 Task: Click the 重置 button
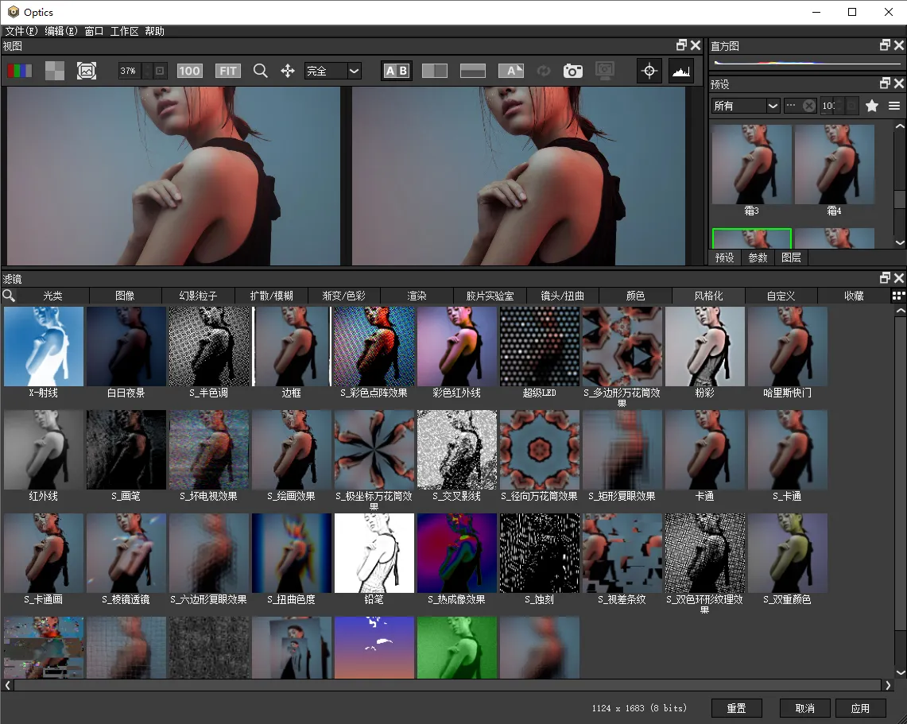point(735,708)
